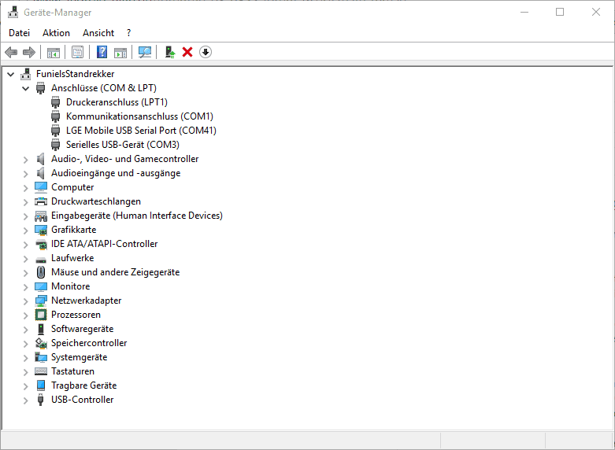Click the Tragbare Geräte icon
Image resolution: width=615 pixels, height=450 pixels.
[x=41, y=385]
